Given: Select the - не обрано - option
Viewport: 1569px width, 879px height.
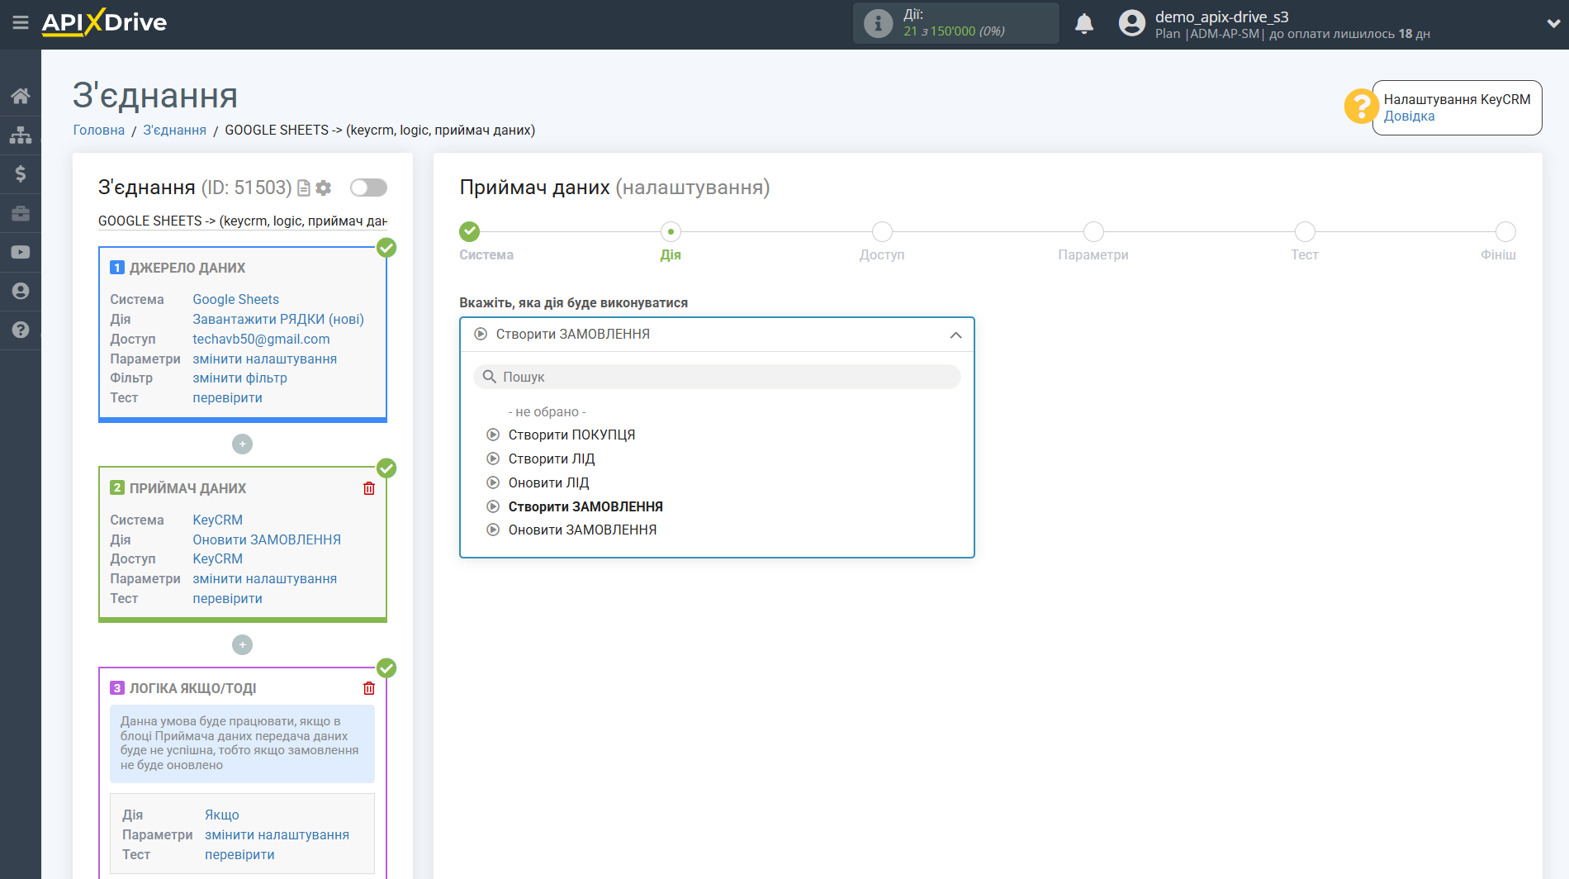Looking at the screenshot, I should 547,411.
